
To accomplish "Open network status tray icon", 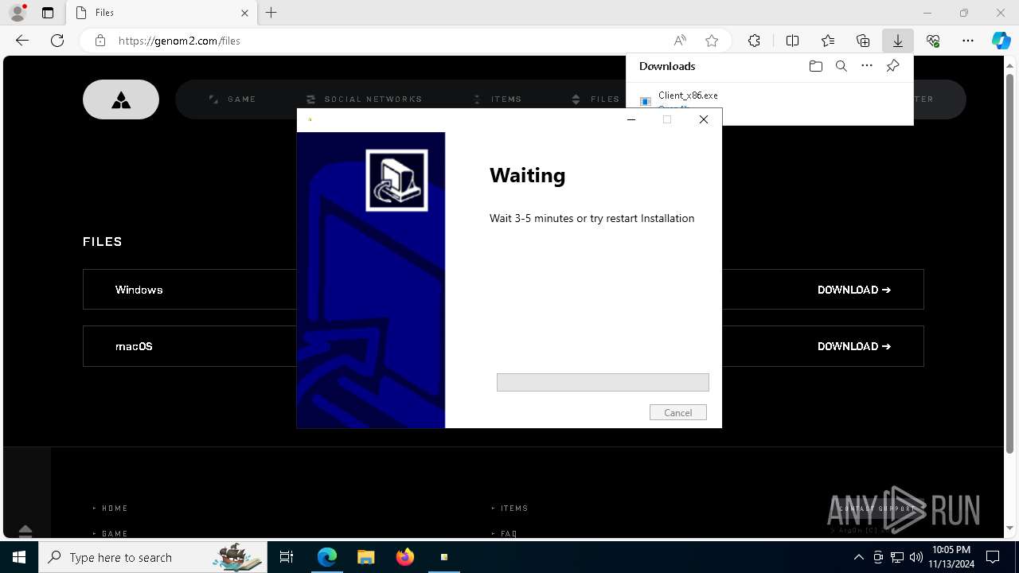I will click(897, 557).
